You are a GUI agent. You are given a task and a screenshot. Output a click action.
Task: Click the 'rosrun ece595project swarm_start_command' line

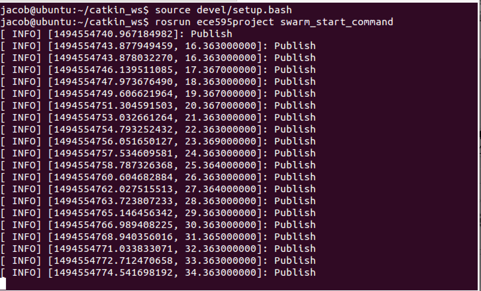click(197, 22)
